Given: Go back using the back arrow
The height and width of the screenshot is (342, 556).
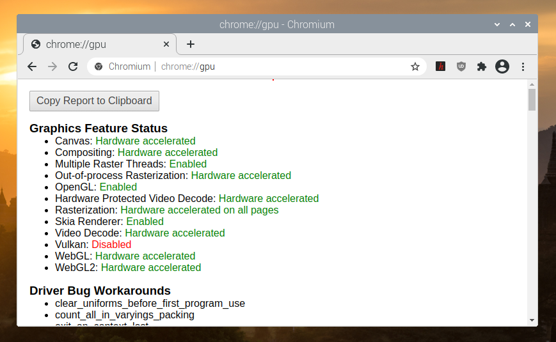Looking at the screenshot, I should 32,66.
